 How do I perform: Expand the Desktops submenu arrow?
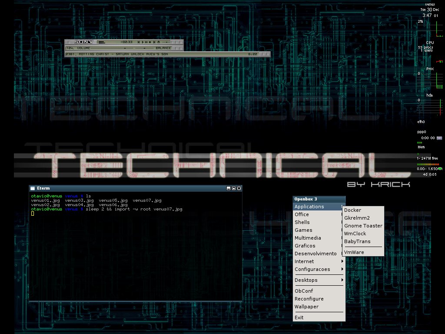pos(342,280)
